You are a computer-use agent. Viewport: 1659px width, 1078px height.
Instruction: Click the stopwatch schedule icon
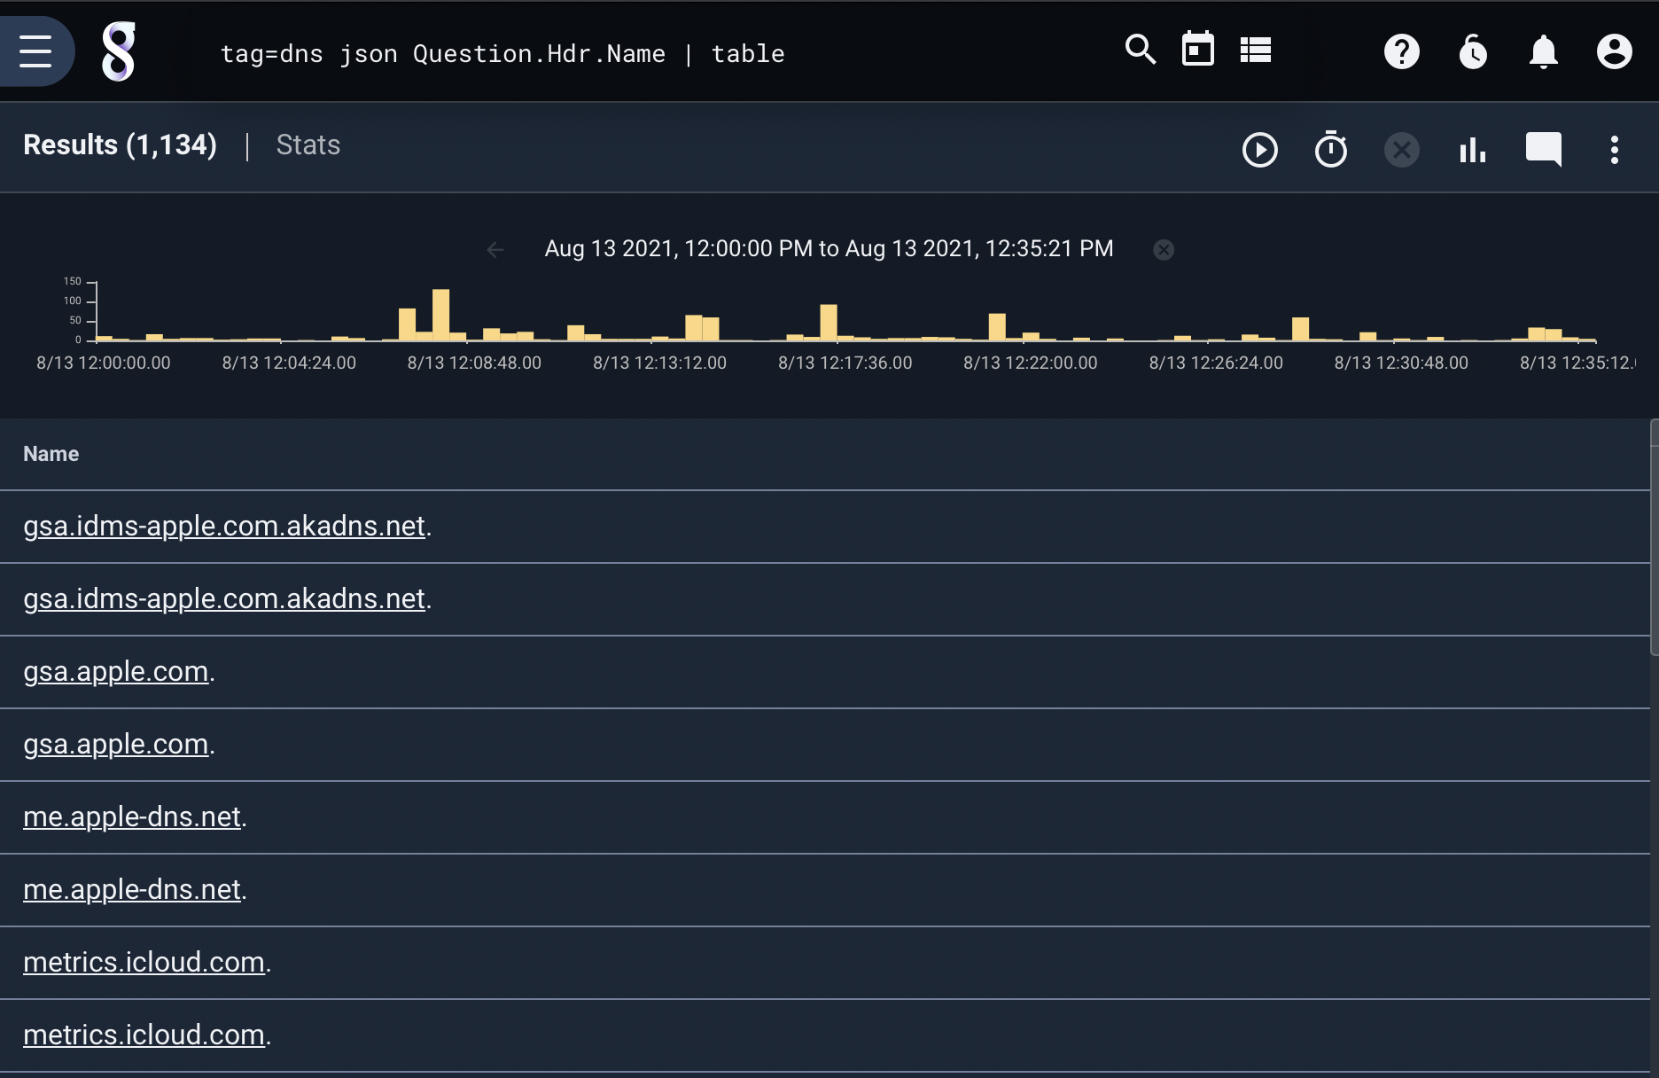click(1331, 149)
